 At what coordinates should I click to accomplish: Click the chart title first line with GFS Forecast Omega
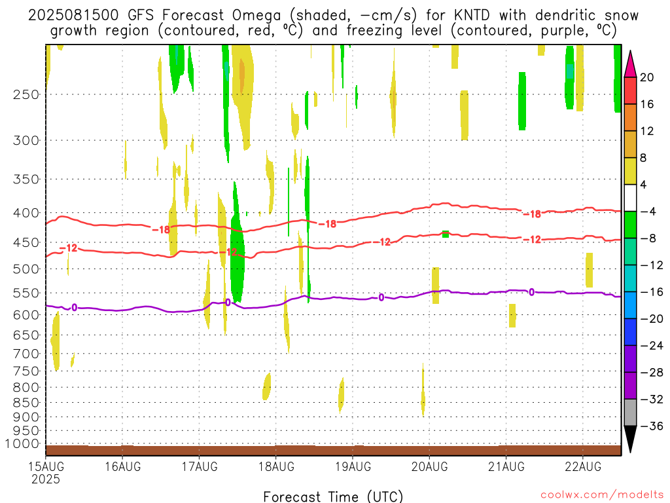[x=333, y=15]
